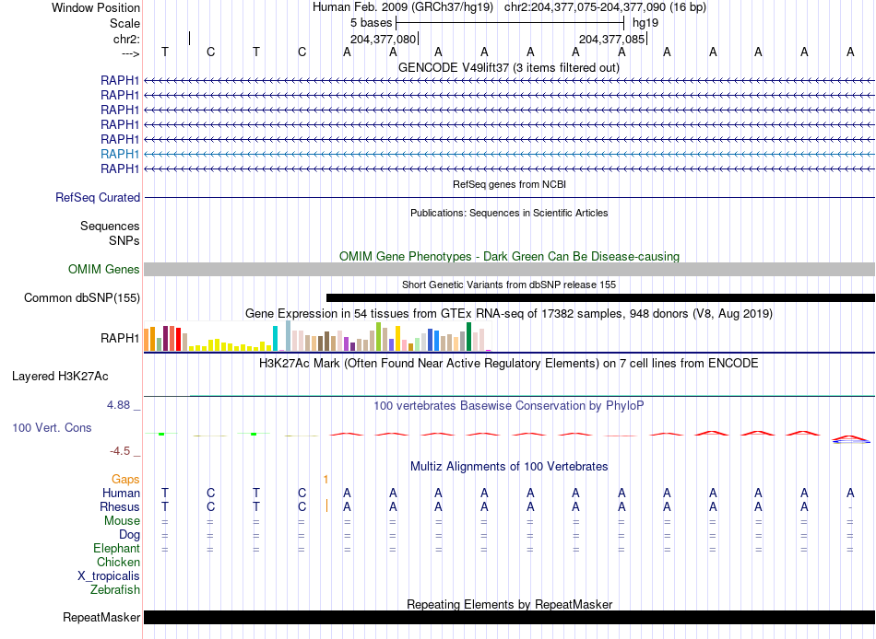Viewport: 876px width, 639px height.
Task: Select the Dog alignment row label
Action: [x=129, y=535]
